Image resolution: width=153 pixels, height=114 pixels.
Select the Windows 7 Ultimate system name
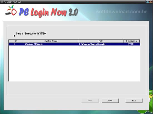coord(34,44)
